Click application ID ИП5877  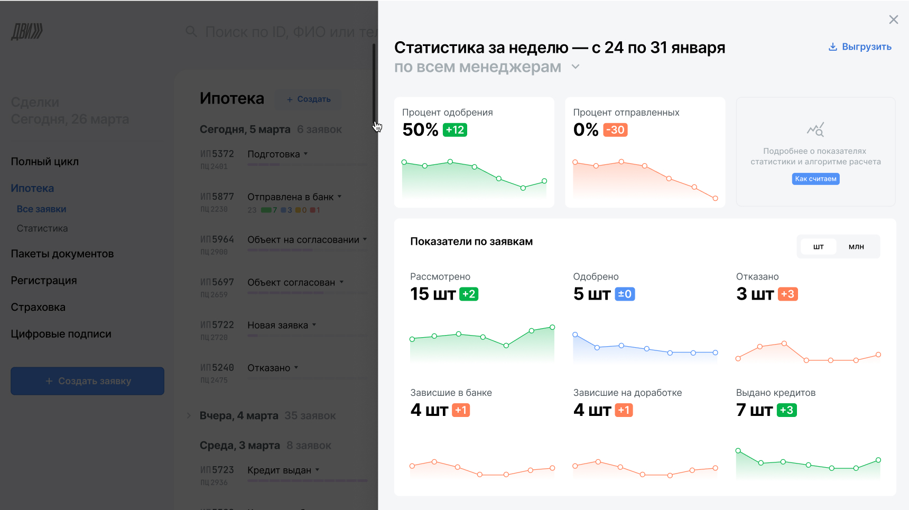coord(217,197)
